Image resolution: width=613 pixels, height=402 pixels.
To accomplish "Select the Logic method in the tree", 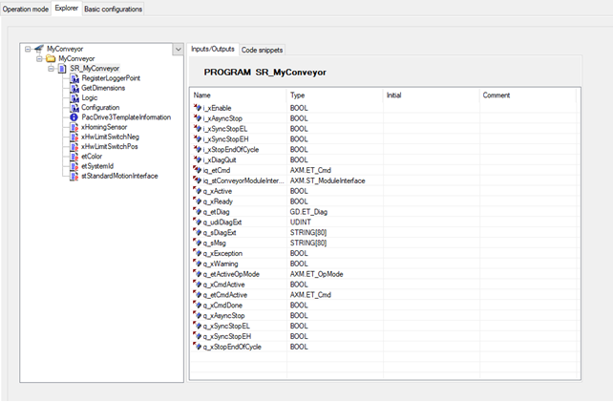I will pyautogui.click(x=90, y=97).
